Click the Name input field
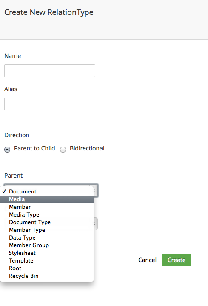This screenshot has height=306, width=208. coord(50,71)
